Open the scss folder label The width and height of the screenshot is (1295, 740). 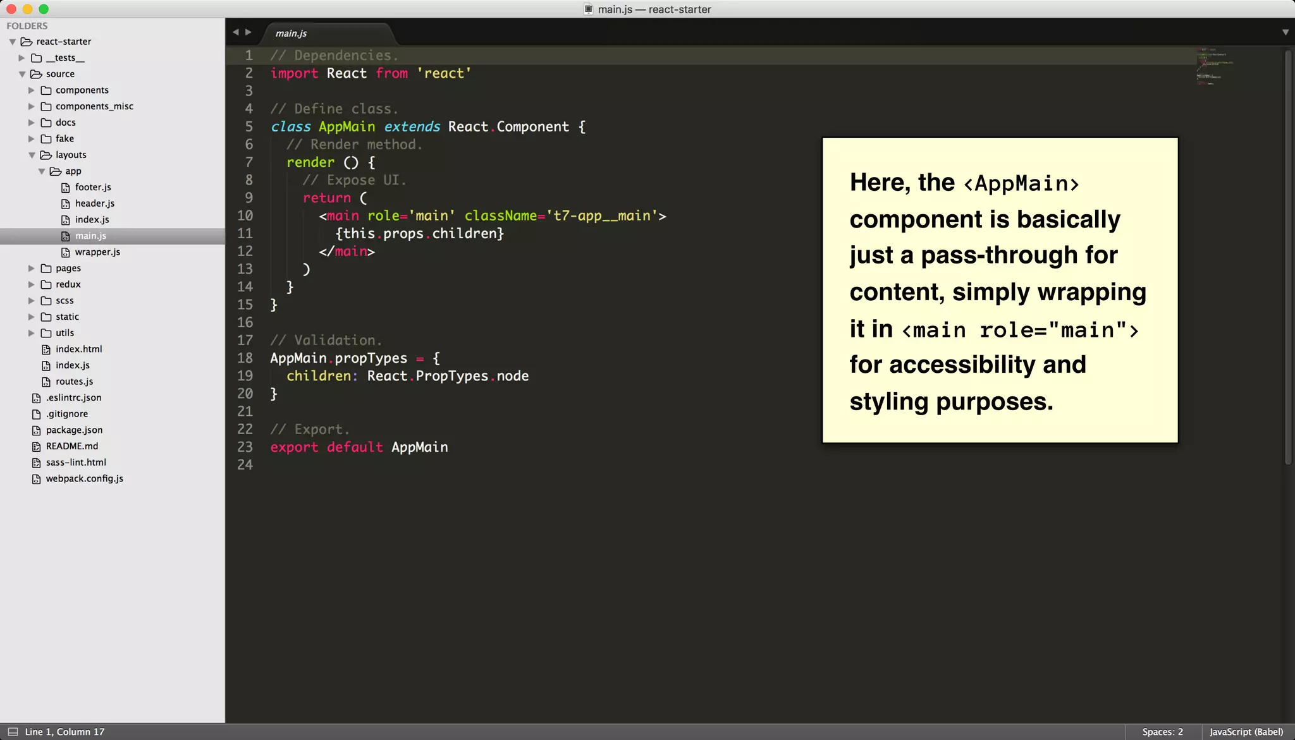[64, 301]
